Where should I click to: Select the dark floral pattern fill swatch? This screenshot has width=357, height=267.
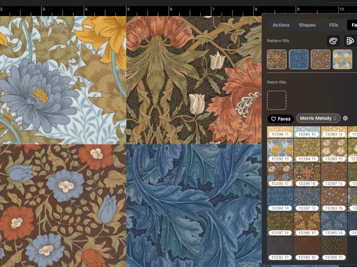pyautogui.click(x=277, y=59)
